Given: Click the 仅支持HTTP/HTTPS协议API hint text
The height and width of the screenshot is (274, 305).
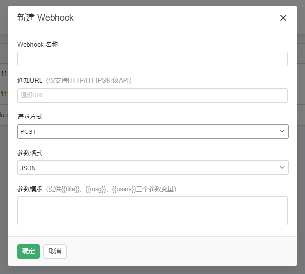Looking at the screenshot, I should click(89, 80).
